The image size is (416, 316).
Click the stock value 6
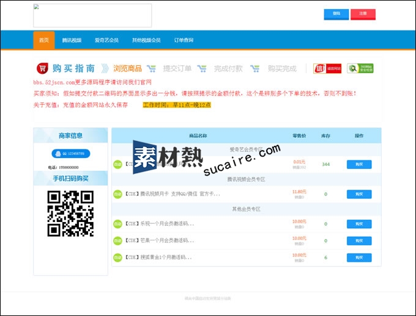(326, 257)
